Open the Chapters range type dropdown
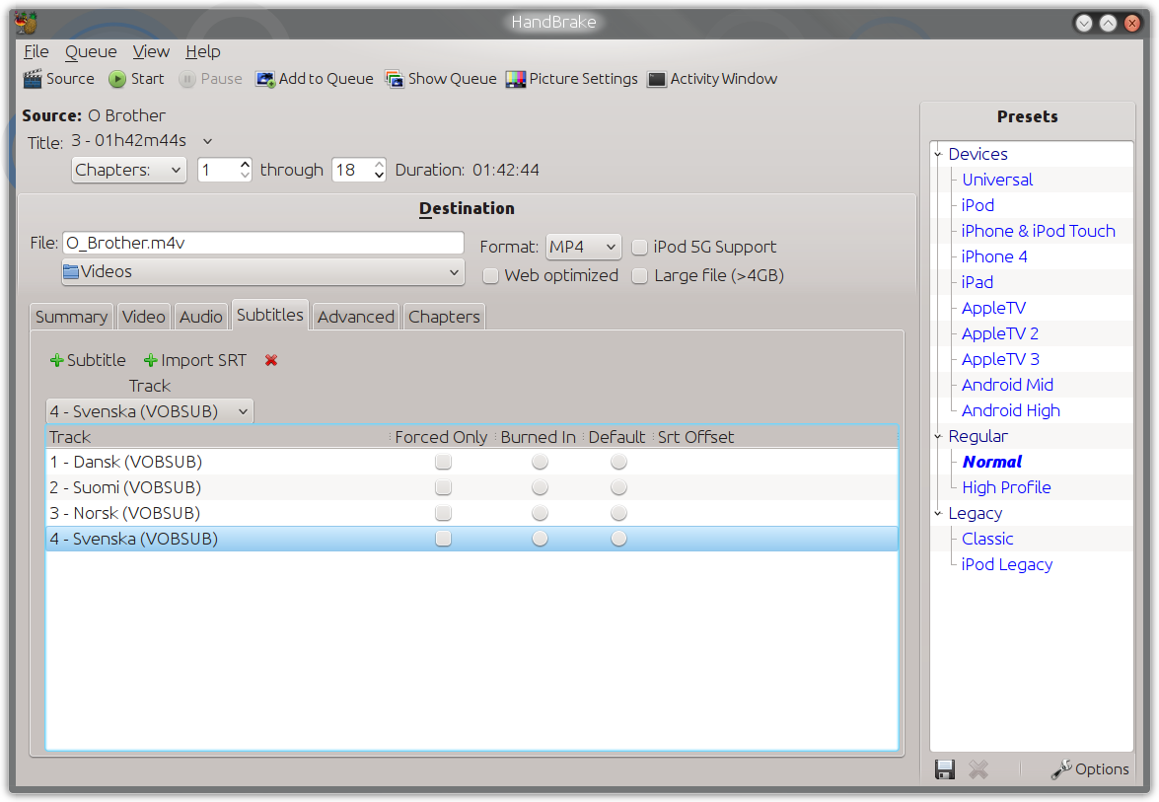1159x802 pixels. click(128, 170)
